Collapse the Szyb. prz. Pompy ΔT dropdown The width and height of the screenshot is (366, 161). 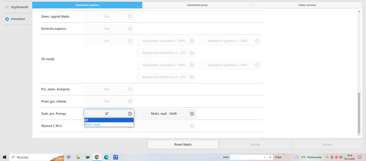coord(109,114)
